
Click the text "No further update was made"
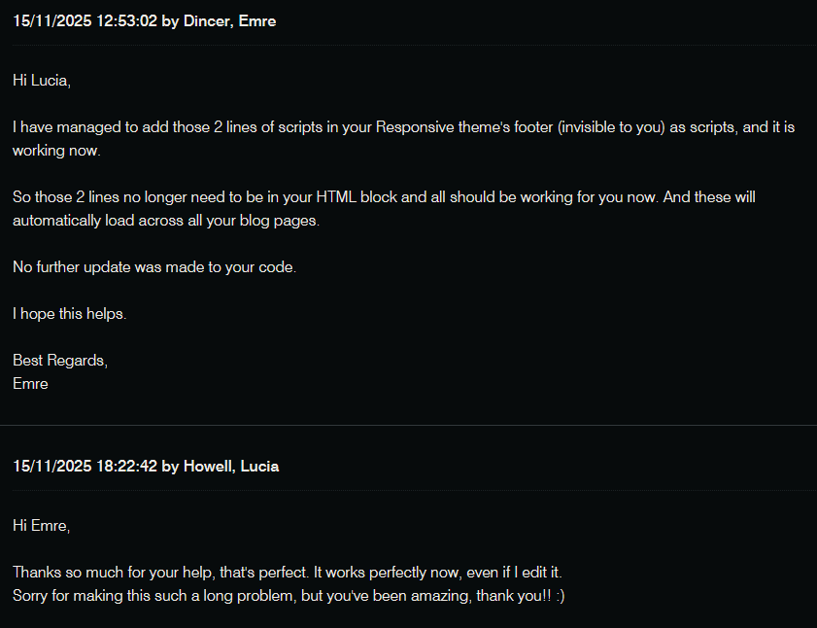pos(104,267)
